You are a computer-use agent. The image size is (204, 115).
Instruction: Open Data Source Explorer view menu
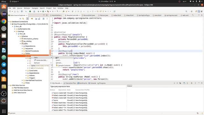(x=47, y=19)
